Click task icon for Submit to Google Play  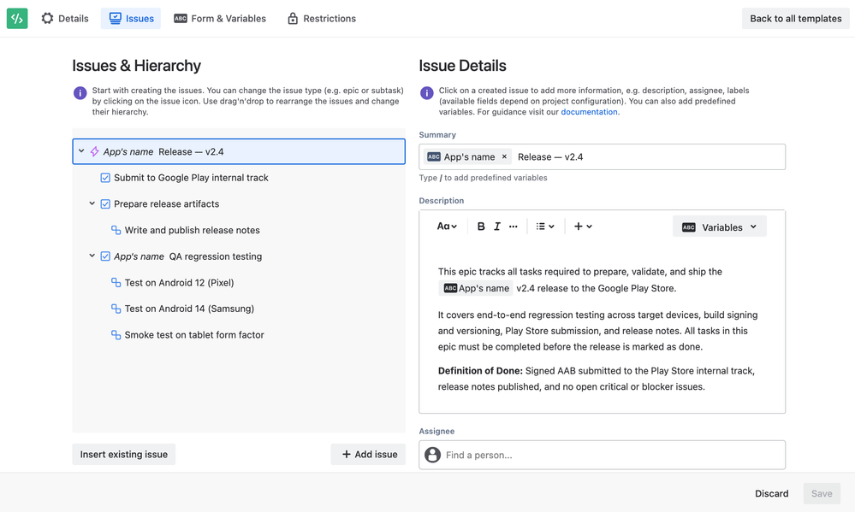pos(105,178)
